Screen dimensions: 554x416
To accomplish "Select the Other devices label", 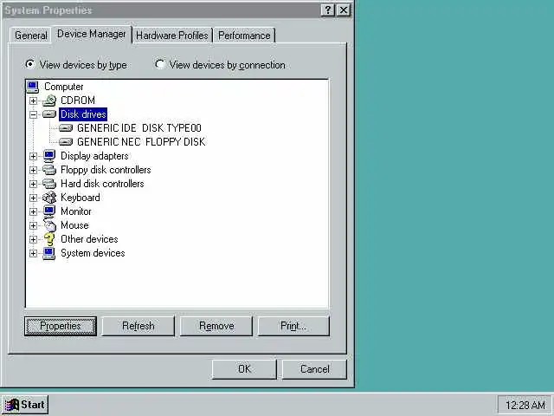I will point(89,239).
